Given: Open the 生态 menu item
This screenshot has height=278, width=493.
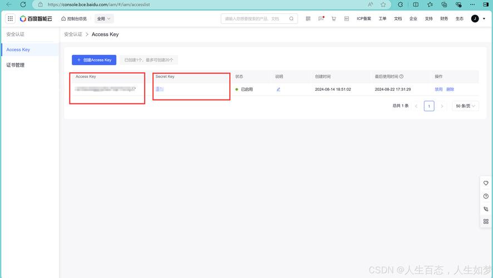Looking at the screenshot, I should pyautogui.click(x=460, y=18).
